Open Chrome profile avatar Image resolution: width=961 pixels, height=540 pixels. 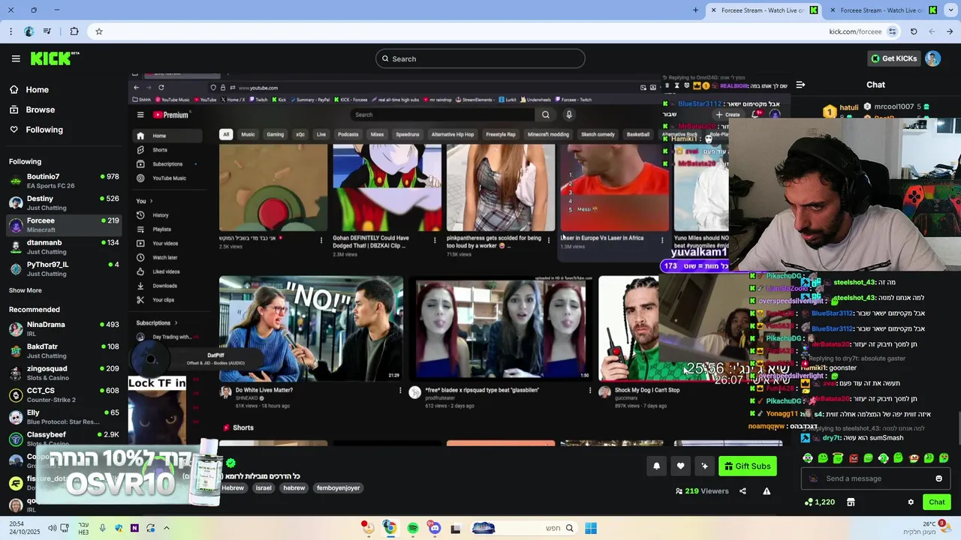click(29, 31)
